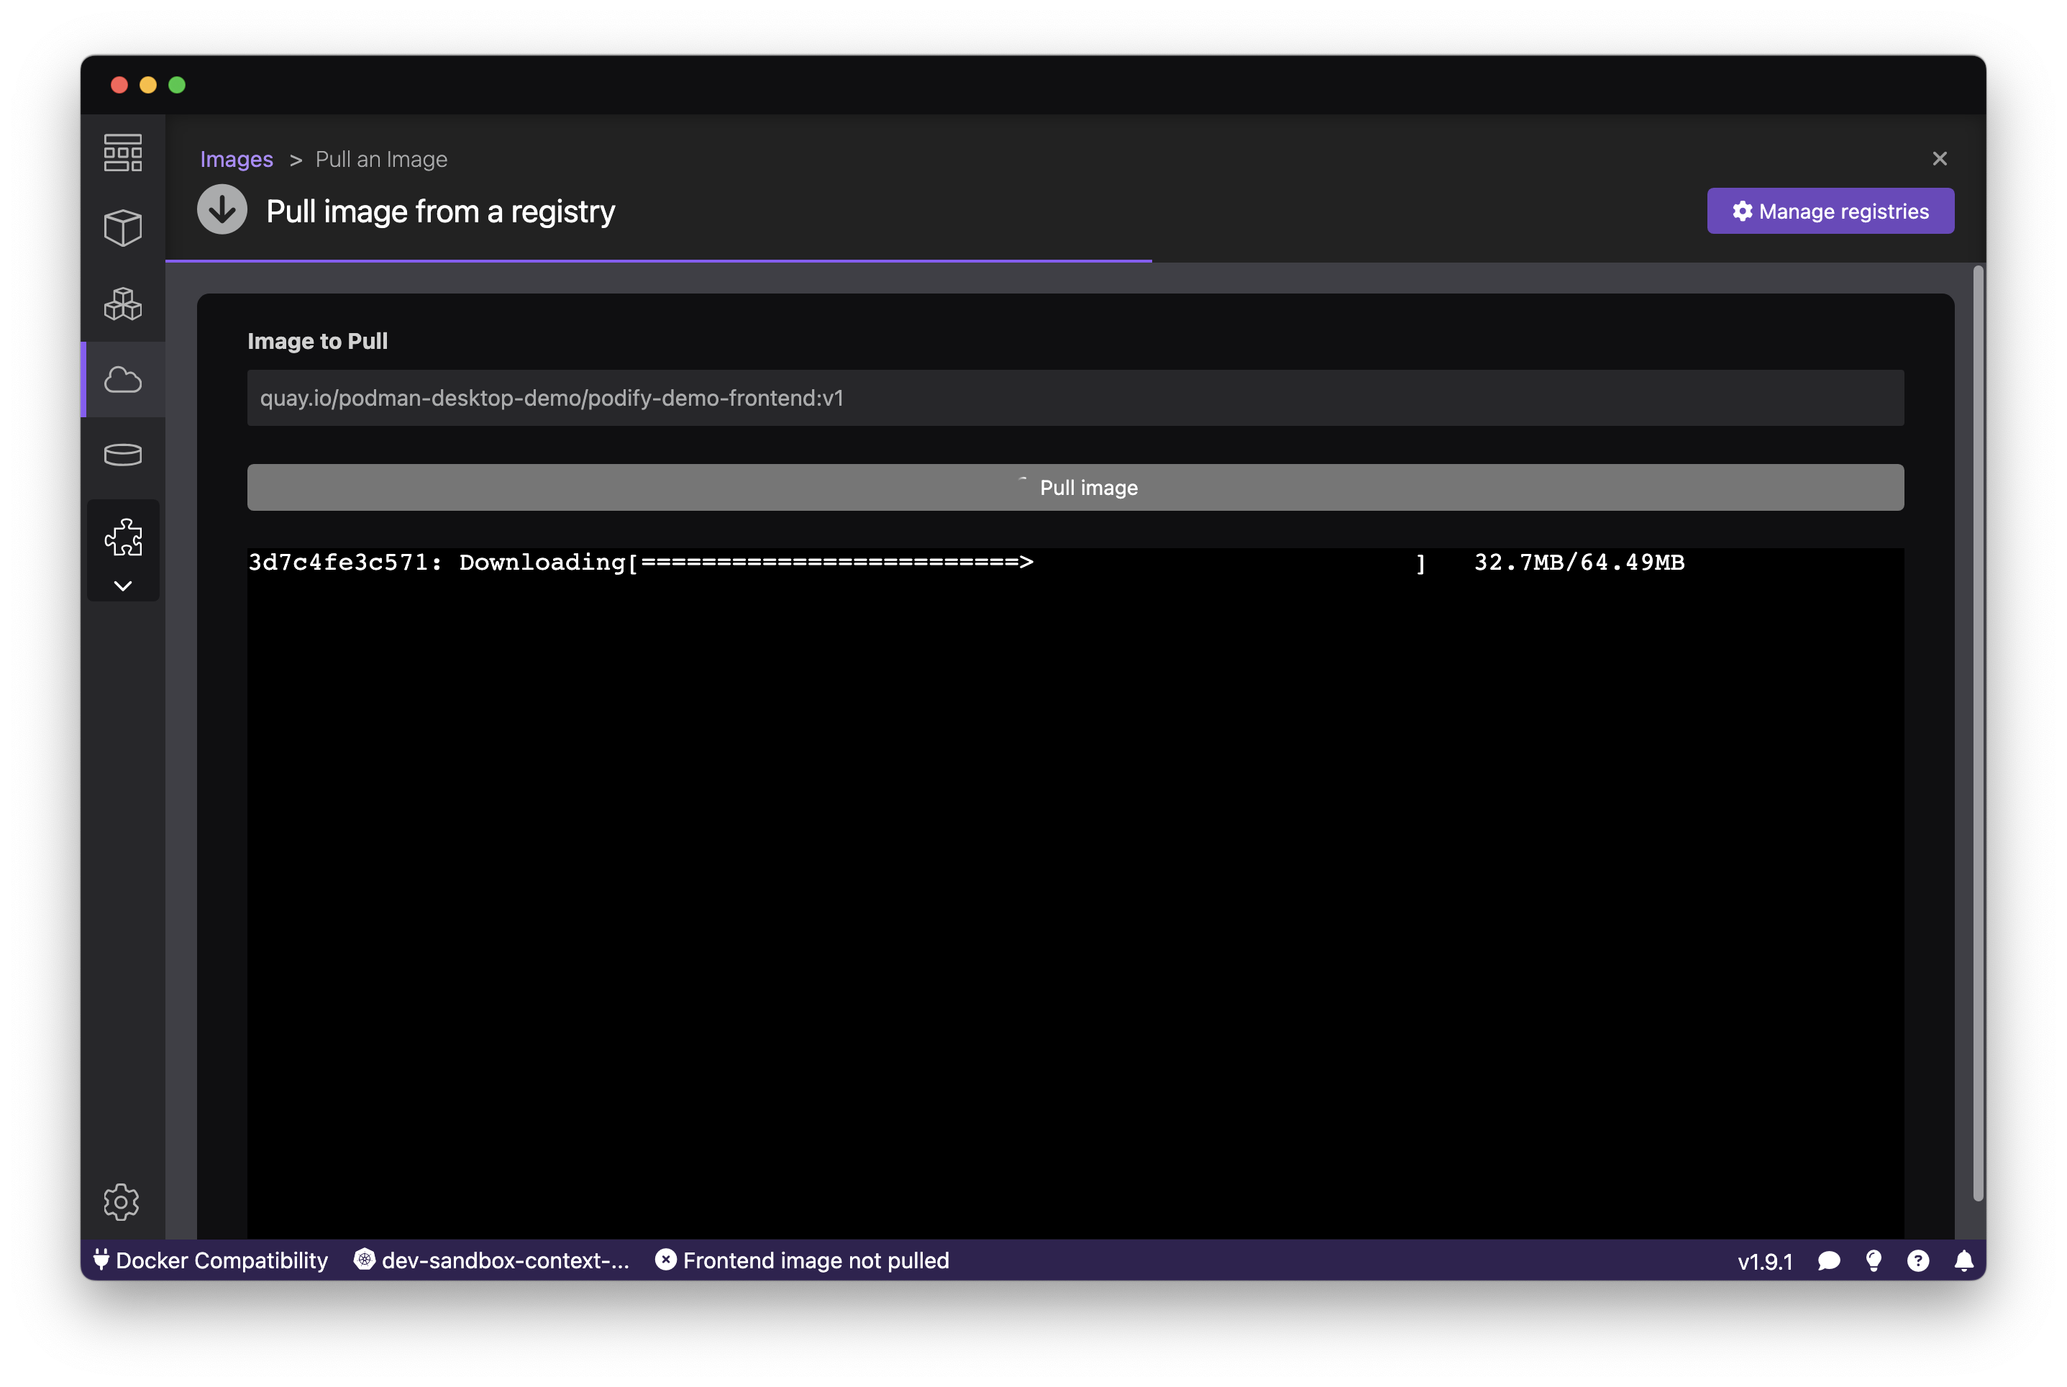Focus the Image to Pull input field

[x=1075, y=398]
